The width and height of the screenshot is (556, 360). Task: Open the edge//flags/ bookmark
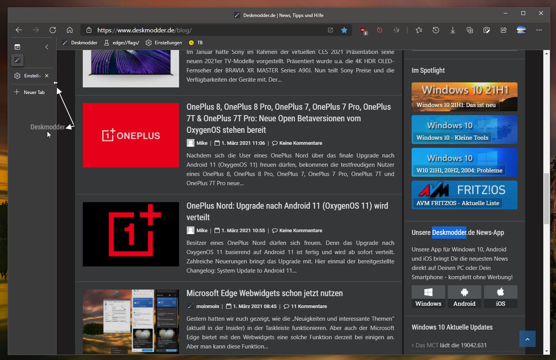click(x=122, y=43)
